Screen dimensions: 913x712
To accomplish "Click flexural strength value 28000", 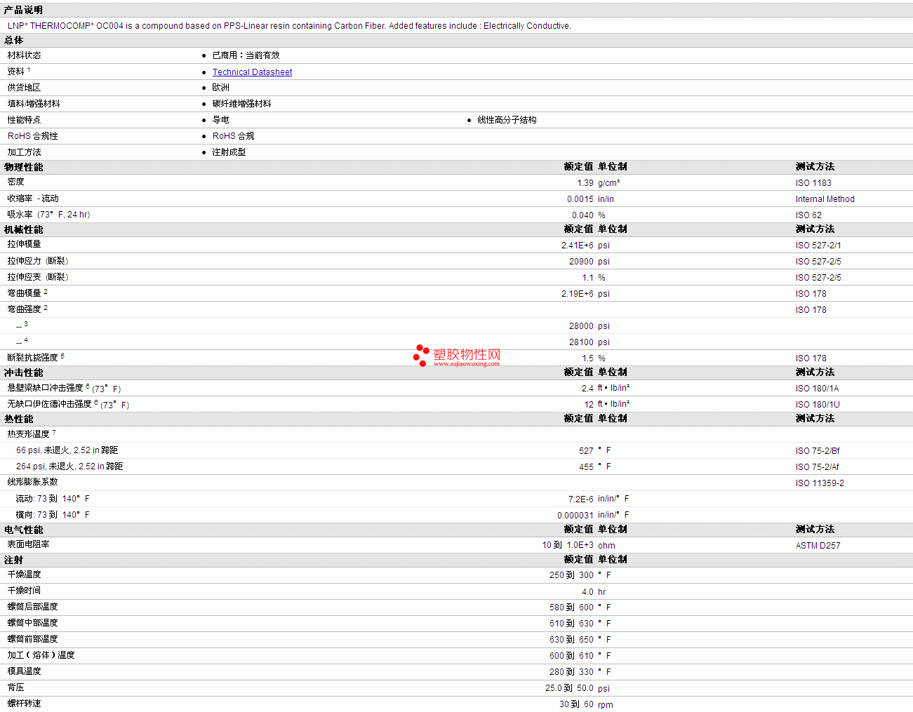I will click(581, 326).
